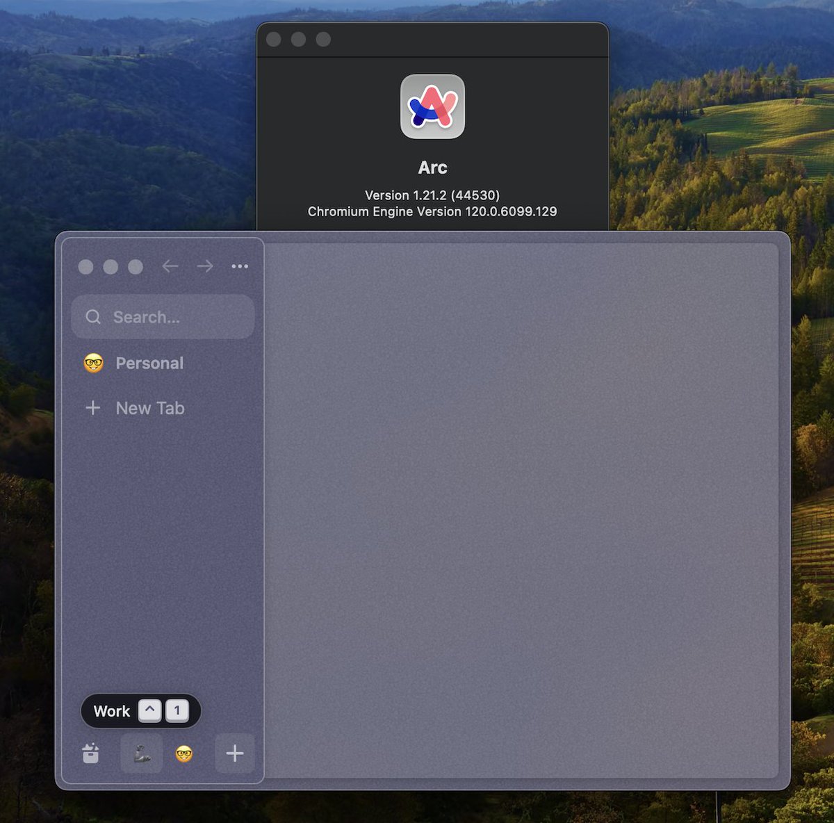The width and height of the screenshot is (834, 823).
Task: Close the About Arc window
Action: (x=274, y=40)
